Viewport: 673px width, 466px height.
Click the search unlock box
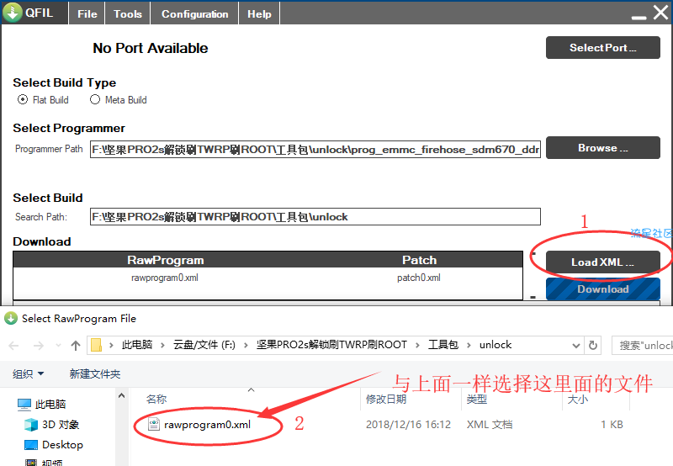tap(643, 346)
